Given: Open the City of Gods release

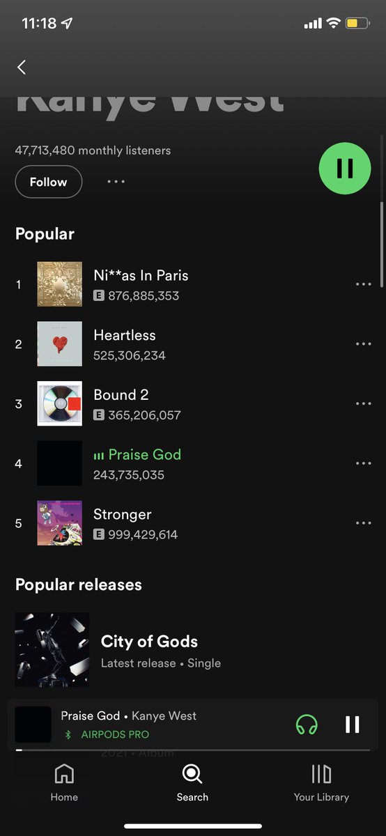Looking at the screenshot, I should [193, 650].
